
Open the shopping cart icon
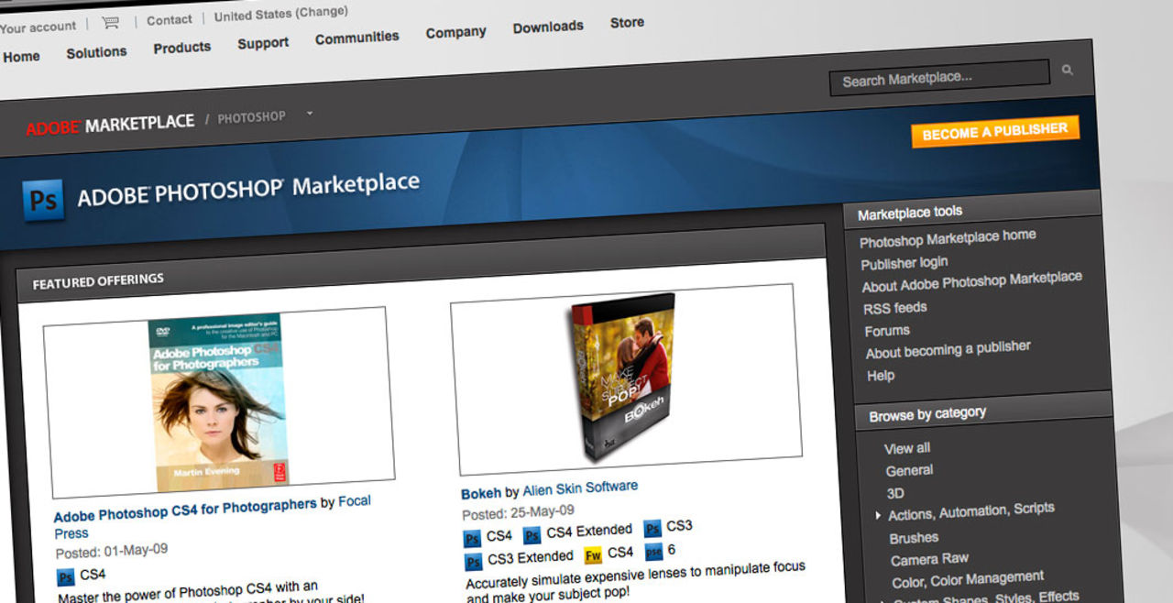(110, 23)
